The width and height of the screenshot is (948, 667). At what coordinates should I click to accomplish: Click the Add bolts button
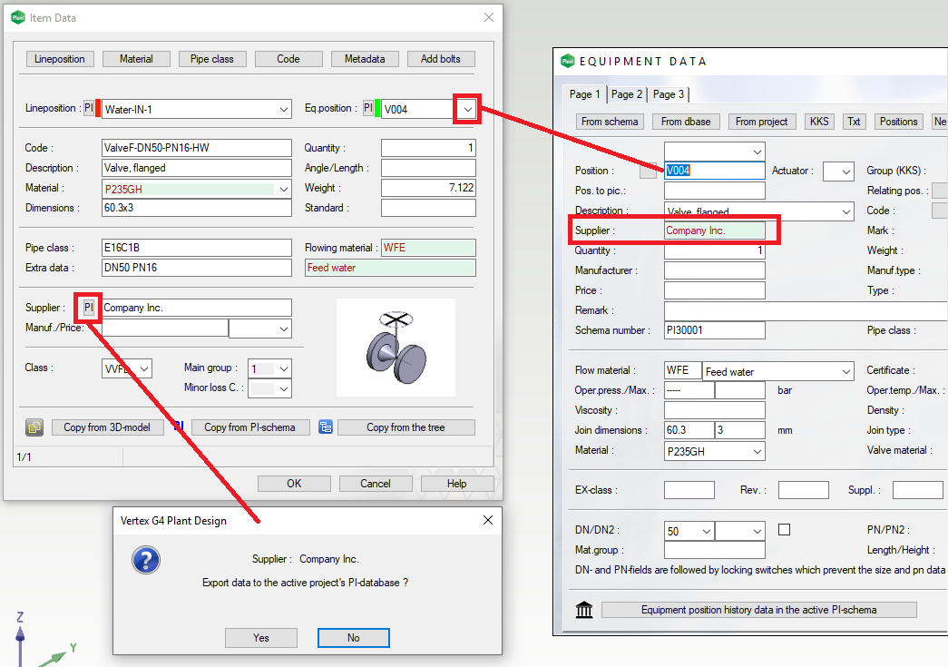[x=441, y=59]
